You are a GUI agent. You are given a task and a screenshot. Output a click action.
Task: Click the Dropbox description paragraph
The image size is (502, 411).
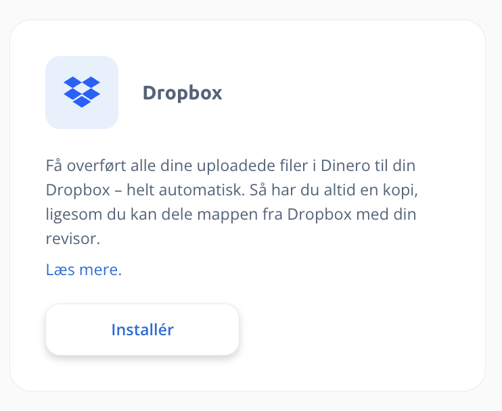click(232, 202)
